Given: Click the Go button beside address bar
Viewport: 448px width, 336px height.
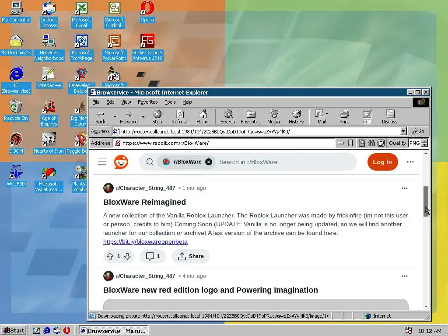Looking at the screenshot, I should pos(418,131).
